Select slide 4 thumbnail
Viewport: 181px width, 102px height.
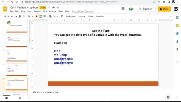[x=17, y=70]
